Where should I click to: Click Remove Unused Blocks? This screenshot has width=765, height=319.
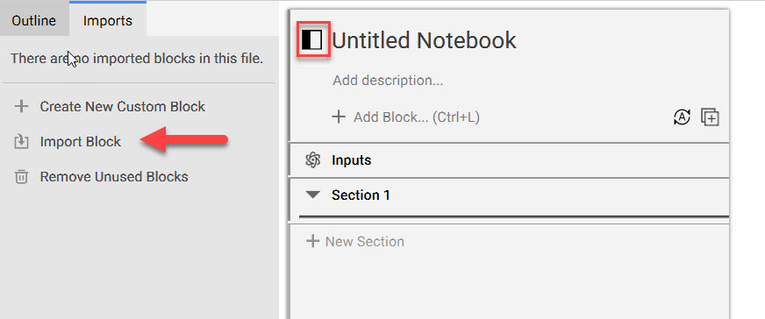(x=114, y=176)
